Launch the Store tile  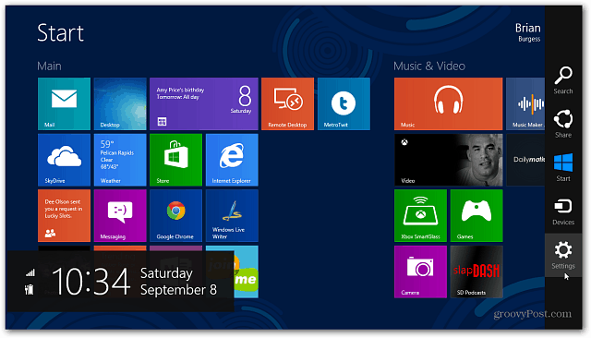click(x=176, y=160)
